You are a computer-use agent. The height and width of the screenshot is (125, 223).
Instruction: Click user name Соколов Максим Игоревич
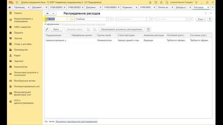pos(182,2)
